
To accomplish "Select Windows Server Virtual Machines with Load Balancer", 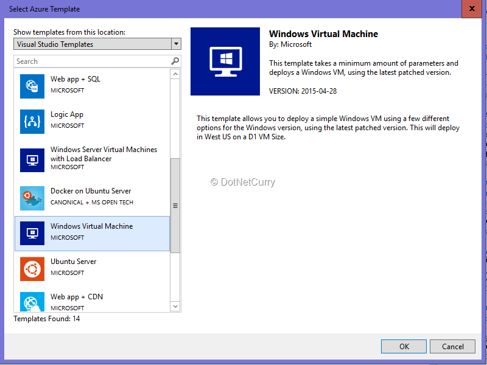I will (x=93, y=160).
